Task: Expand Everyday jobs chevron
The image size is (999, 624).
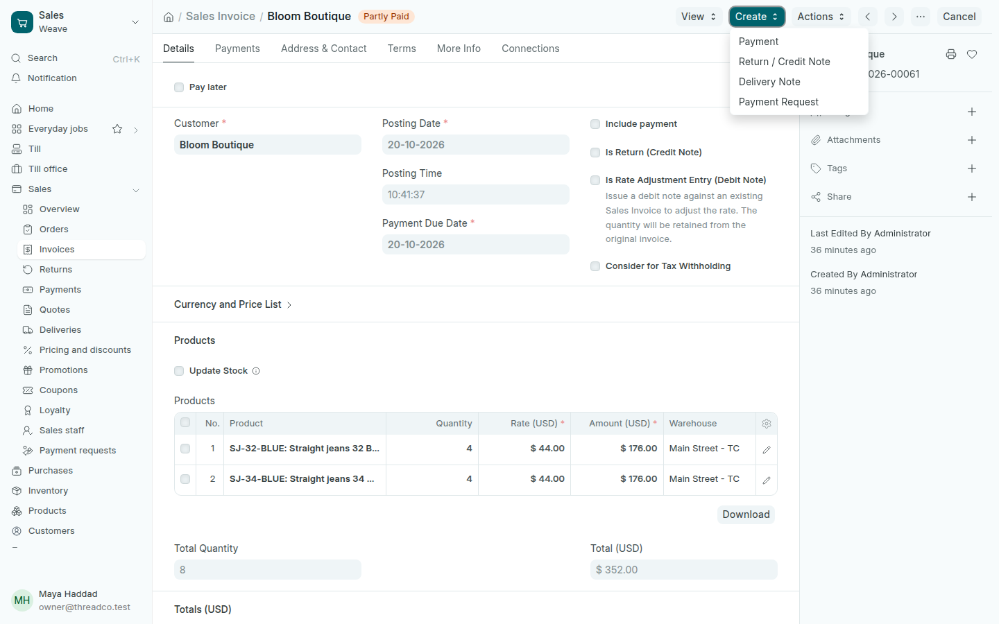Action: [136, 130]
